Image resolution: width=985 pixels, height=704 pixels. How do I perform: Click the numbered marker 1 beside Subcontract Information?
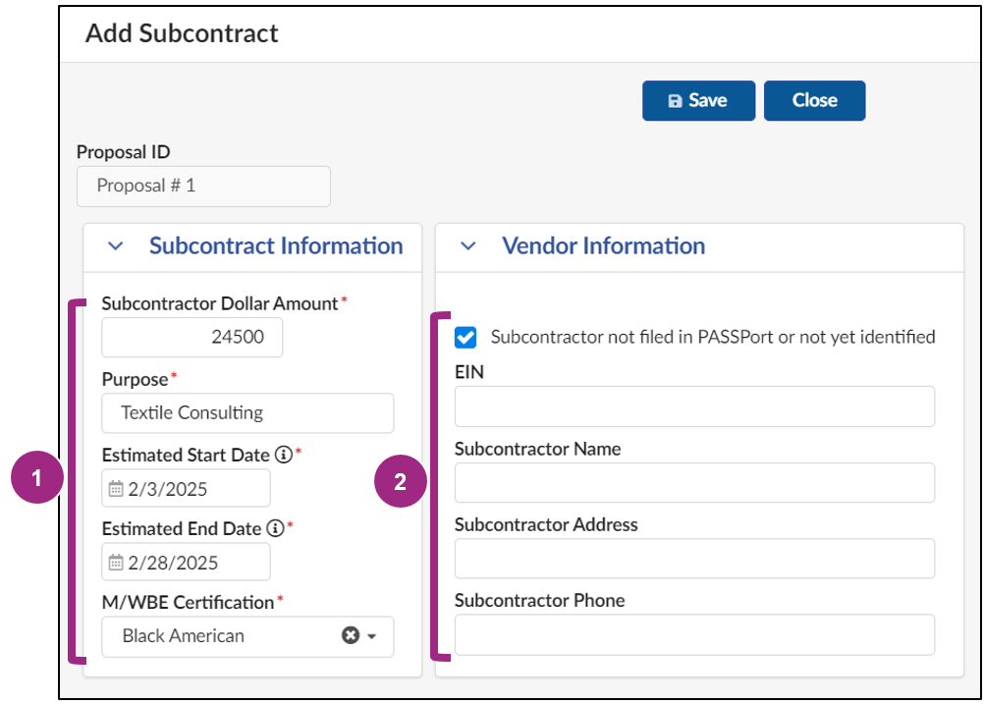pos(37,478)
